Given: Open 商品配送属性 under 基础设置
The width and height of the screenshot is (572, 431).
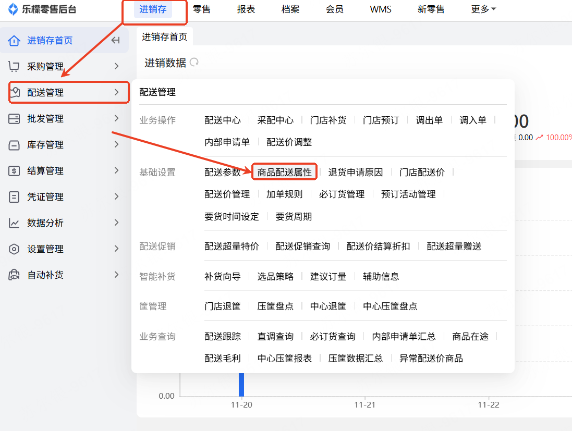Looking at the screenshot, I should (285, 172).
